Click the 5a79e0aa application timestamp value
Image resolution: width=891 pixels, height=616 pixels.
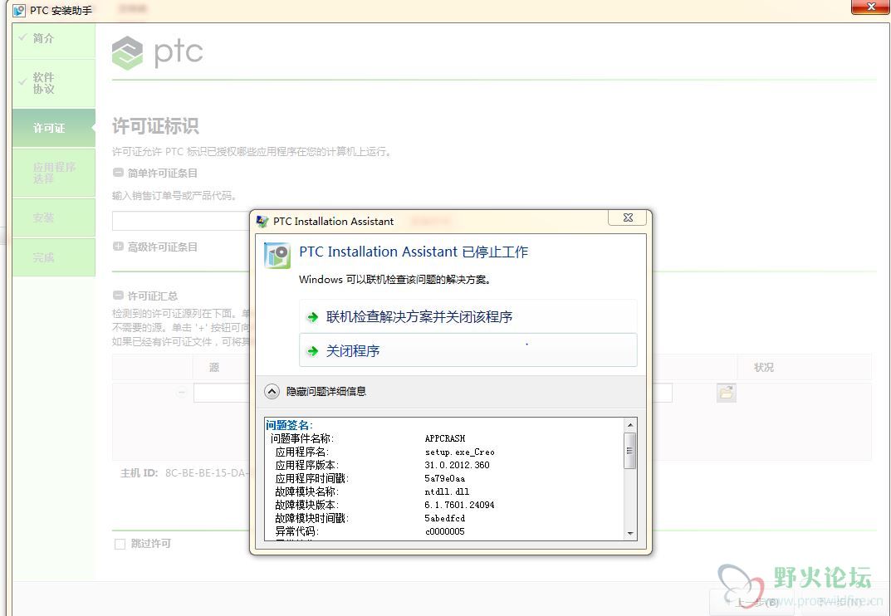[445, 478]
